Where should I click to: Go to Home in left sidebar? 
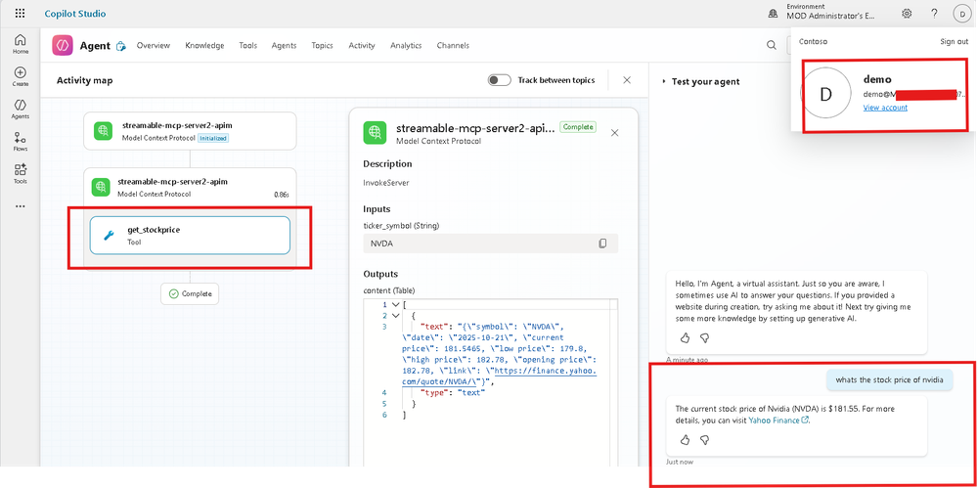tap(20, 44)
